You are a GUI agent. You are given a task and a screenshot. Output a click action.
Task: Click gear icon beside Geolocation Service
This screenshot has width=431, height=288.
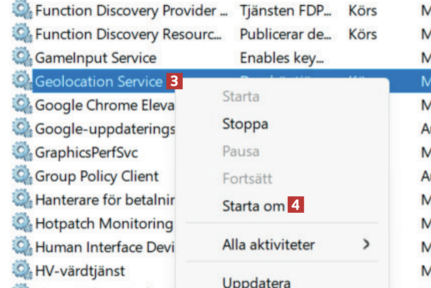21,81
